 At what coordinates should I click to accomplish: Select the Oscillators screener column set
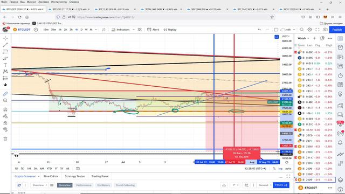tap(103, 185)
